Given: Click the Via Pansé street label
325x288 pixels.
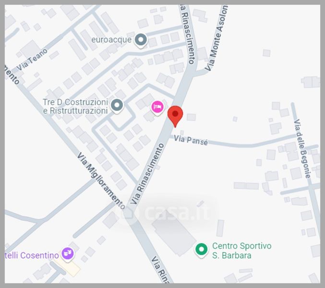Looking at the screenshot, I should pyautogui.click(x=191, y=140).
